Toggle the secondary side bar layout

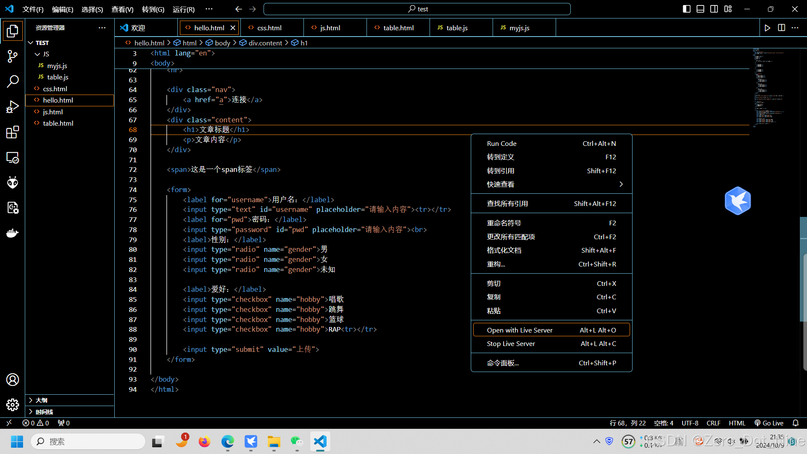coord(714,9)
